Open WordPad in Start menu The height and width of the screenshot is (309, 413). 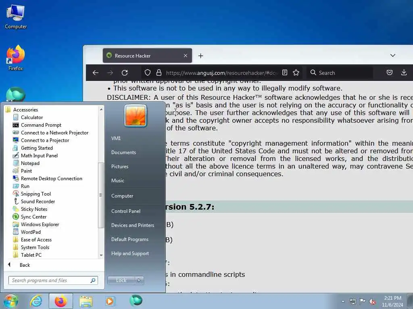click(31, 232)
